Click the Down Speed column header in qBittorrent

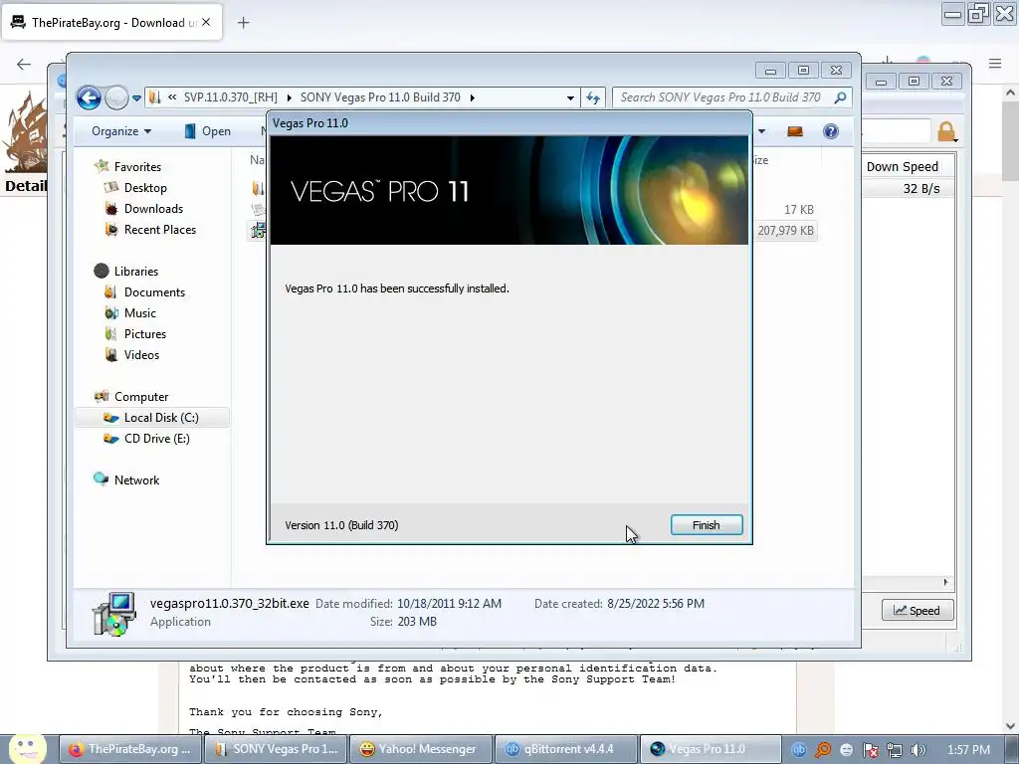tap(902, 167)
